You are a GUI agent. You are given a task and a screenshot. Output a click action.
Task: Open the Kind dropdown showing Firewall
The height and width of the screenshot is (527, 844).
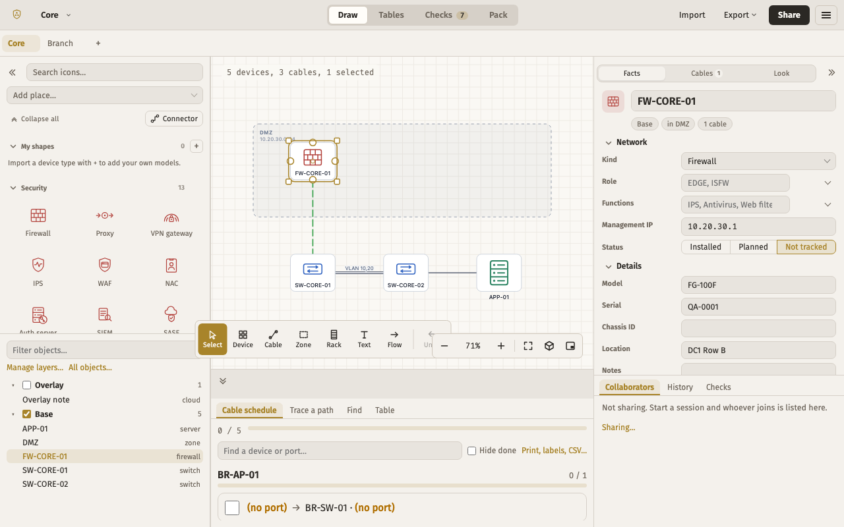click(x=758, y=161)
